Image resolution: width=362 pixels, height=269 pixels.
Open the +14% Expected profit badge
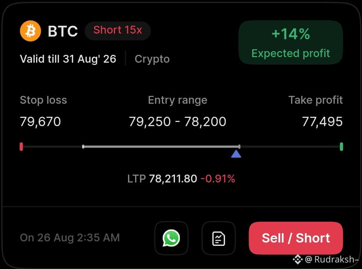pos(291,43)
